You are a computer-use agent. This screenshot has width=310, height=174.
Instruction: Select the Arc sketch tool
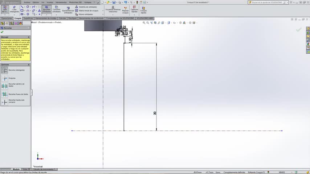[x=28, y=11]
